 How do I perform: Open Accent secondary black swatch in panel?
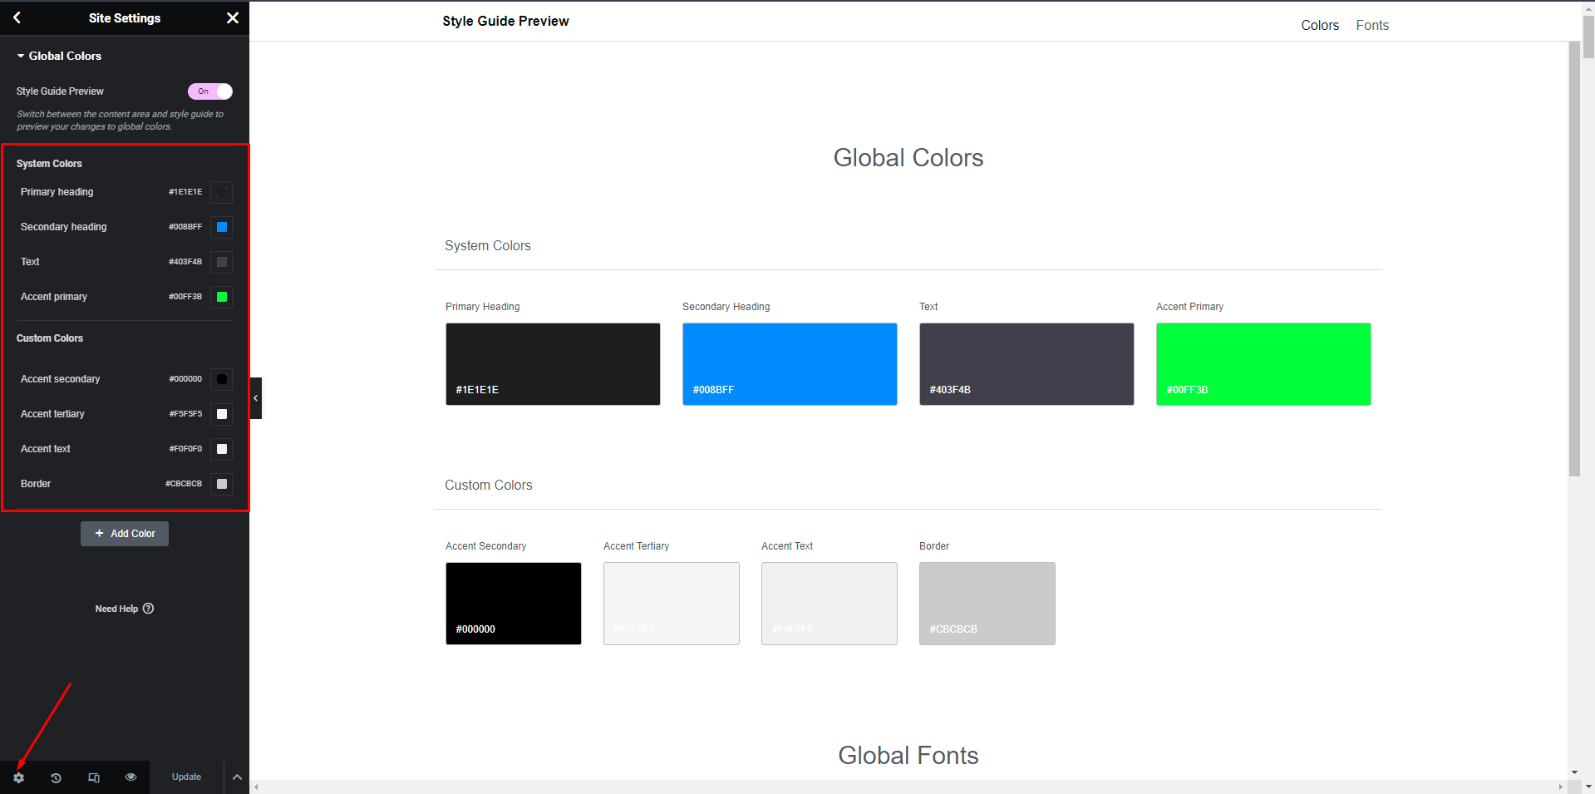pyautogui.click(x=222, y=379)
